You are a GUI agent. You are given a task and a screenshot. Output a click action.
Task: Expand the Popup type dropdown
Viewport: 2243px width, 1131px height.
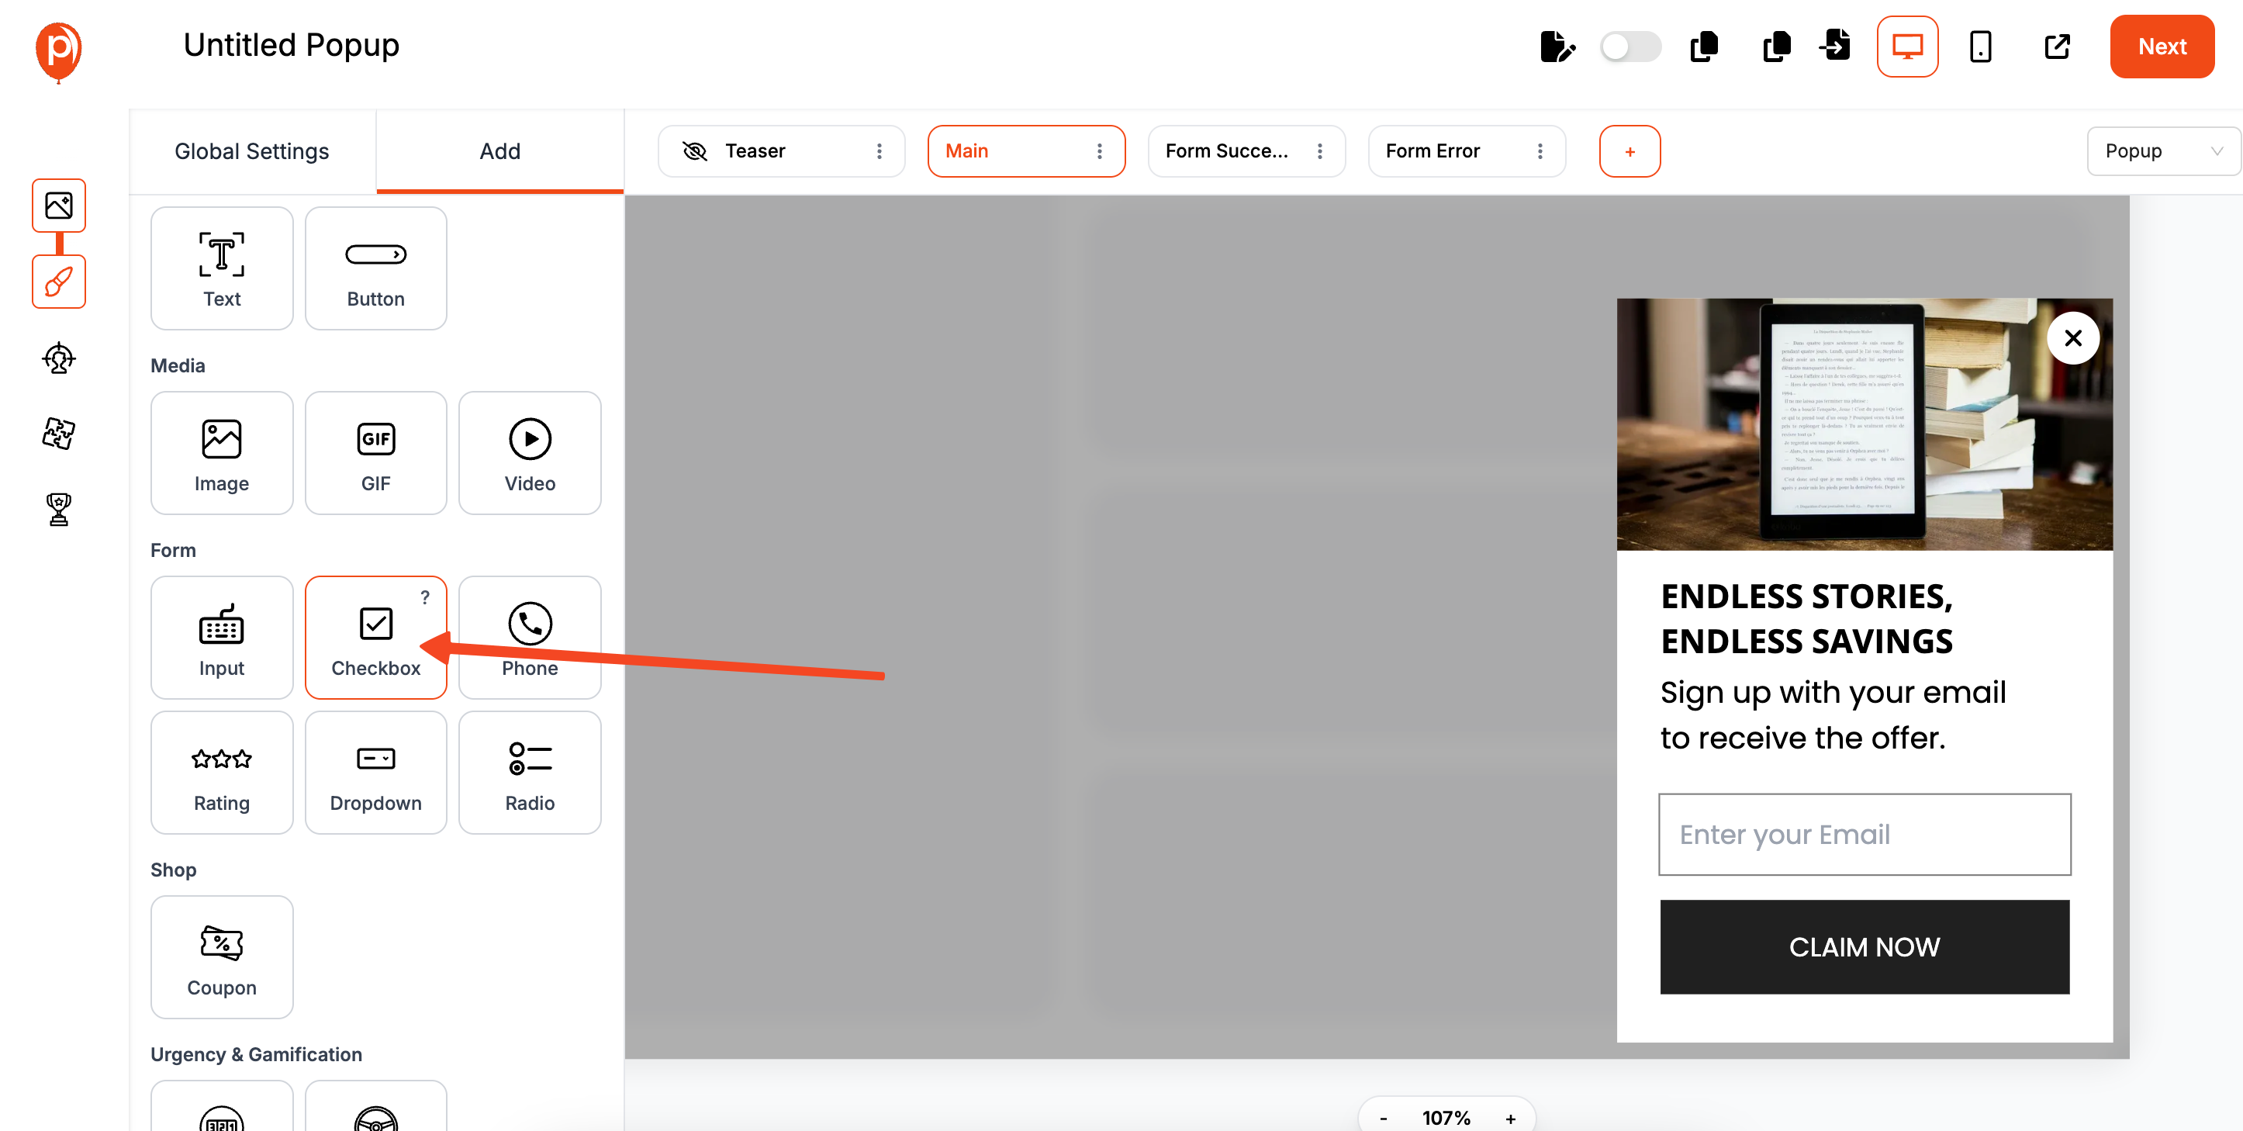(2163, 150)
